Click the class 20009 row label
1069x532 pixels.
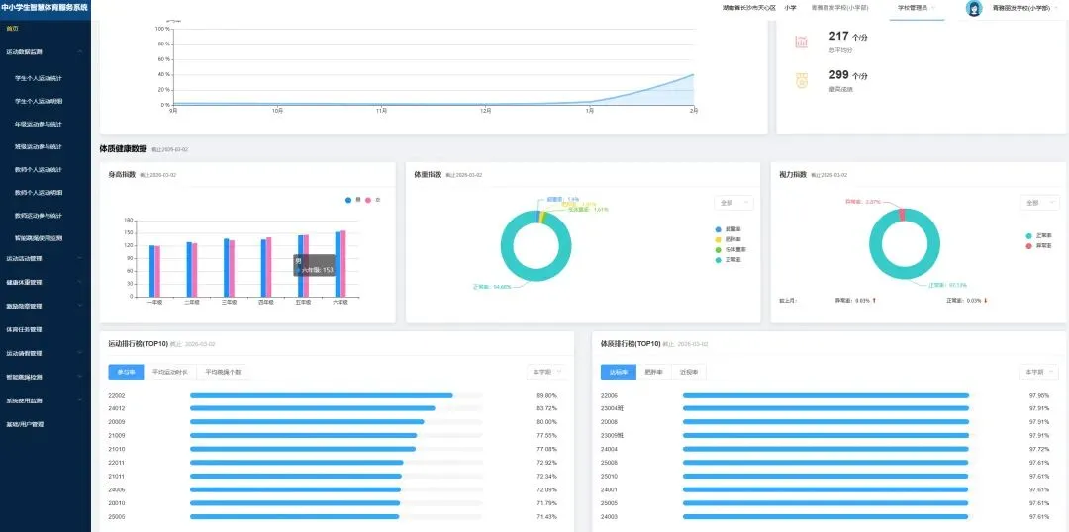coord(117,422)
